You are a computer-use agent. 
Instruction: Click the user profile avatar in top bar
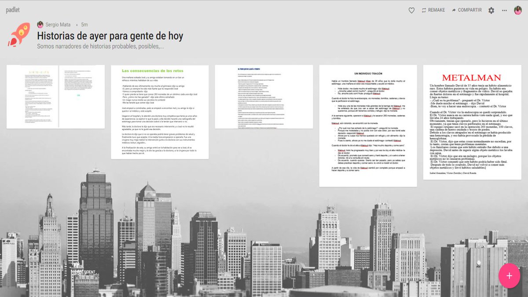click(518, 10)
